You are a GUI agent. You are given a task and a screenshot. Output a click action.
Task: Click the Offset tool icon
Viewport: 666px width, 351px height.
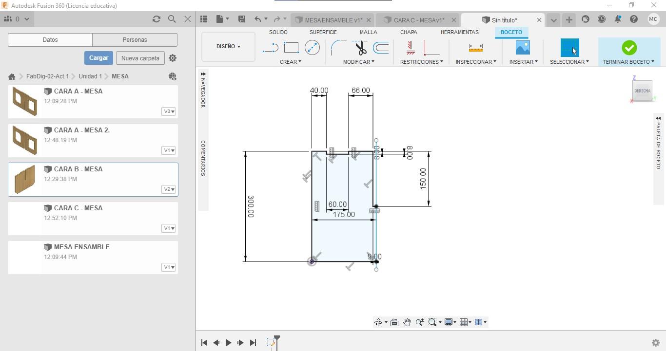[381, 48]
